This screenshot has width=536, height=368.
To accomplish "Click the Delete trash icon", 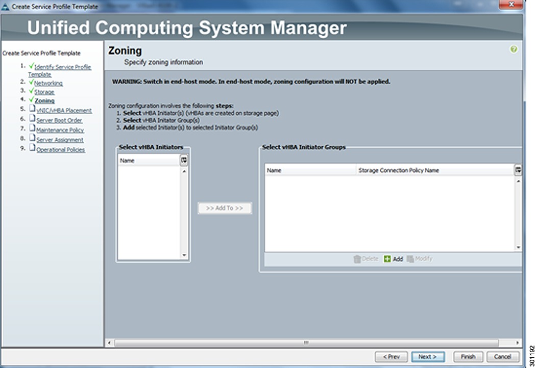I will [x=357, y=259].
